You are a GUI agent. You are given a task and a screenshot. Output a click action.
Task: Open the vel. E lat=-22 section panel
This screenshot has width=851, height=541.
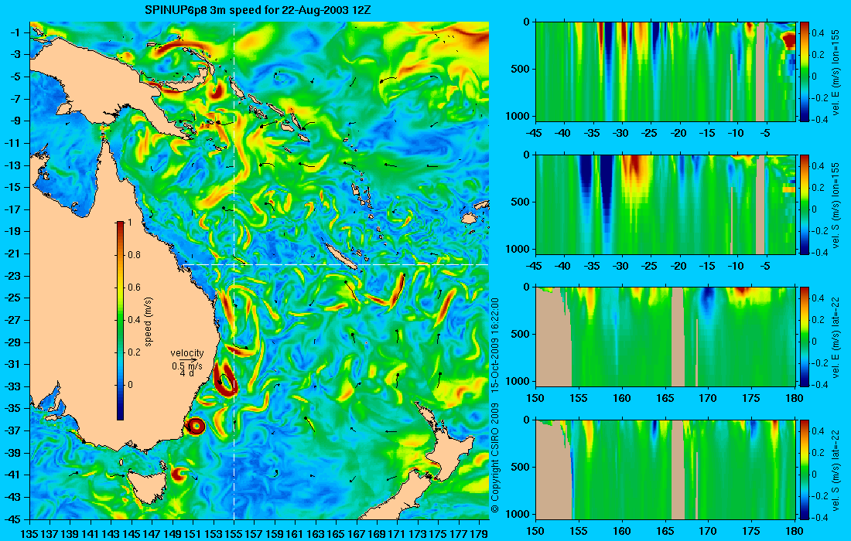665,337
